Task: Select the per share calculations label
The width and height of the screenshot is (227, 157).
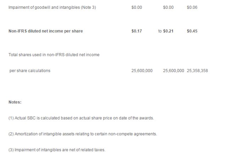Action: coord(30,71)
